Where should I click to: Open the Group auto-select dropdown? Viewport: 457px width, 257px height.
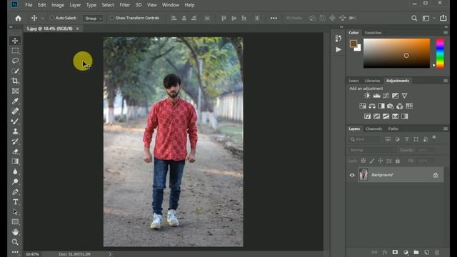click(93, 19)
